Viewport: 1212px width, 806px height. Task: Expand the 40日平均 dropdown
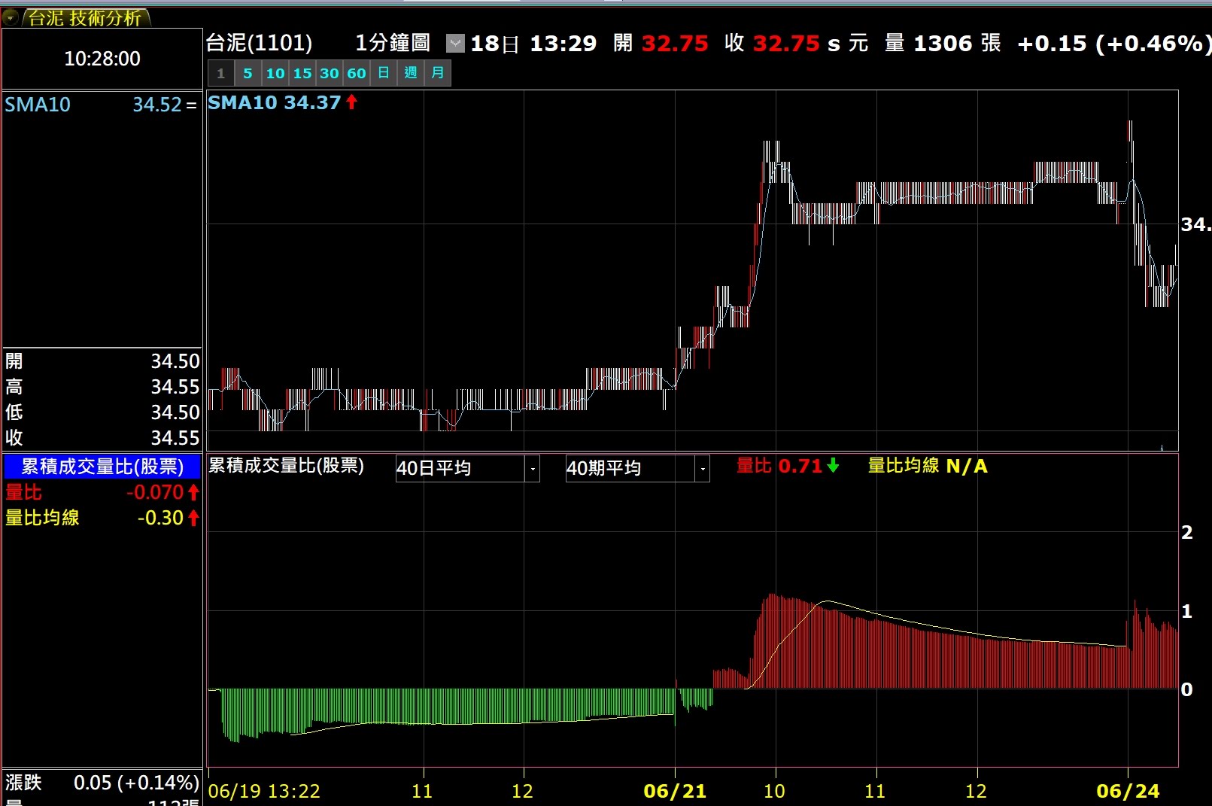[533, 469]
